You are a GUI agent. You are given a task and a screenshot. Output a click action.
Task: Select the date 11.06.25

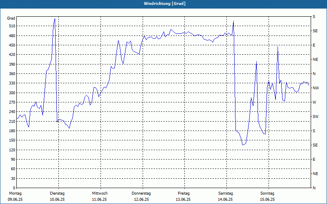click(x=99, y=200)
